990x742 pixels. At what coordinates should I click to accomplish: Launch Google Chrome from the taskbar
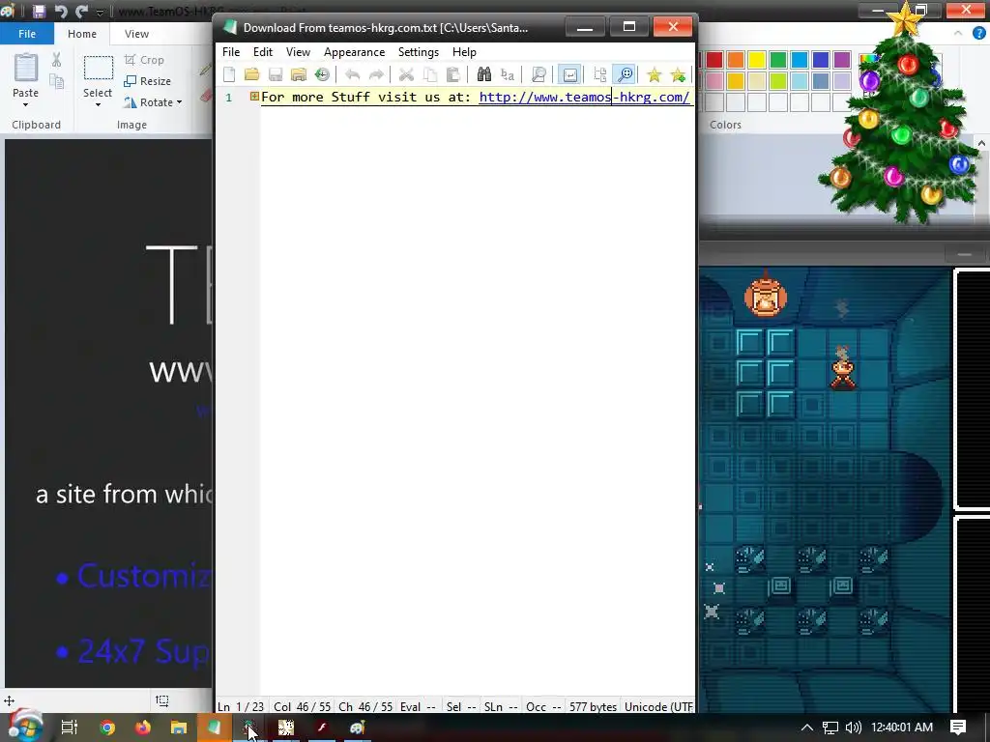[x=107, y=728]
